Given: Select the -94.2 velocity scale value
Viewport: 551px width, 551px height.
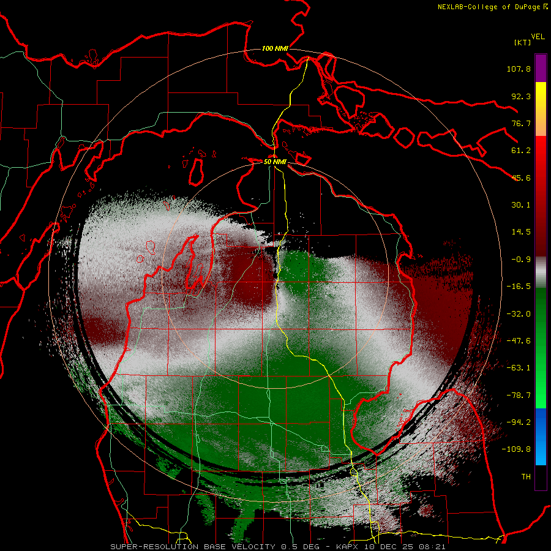Looking at the screenshot, I should point(519,422).
